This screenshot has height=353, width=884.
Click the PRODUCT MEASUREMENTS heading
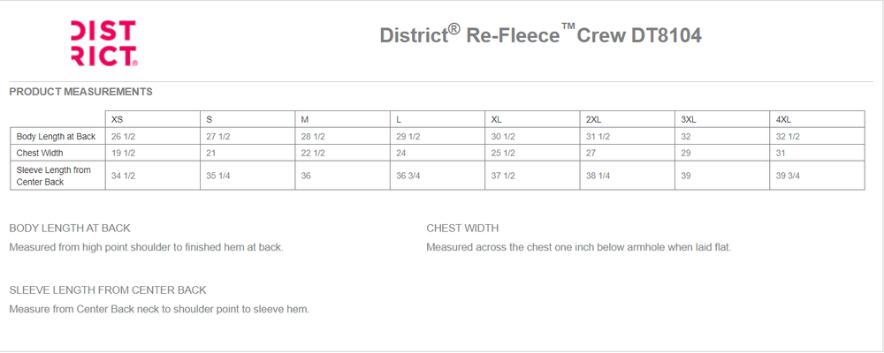pos(80,92)
